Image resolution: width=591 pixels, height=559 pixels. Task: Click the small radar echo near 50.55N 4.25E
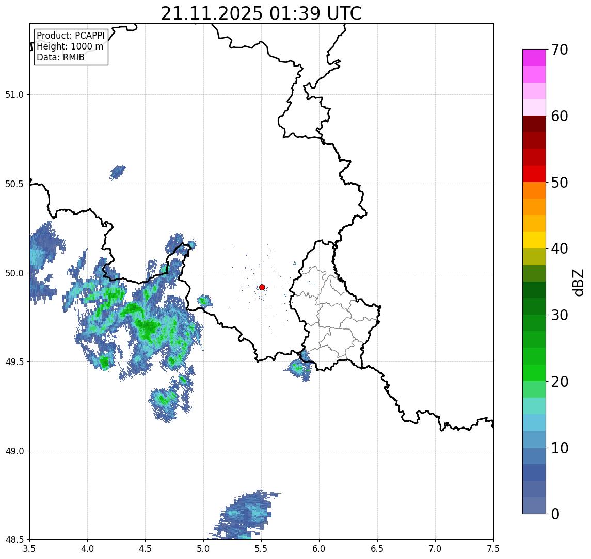click(118, 172)
